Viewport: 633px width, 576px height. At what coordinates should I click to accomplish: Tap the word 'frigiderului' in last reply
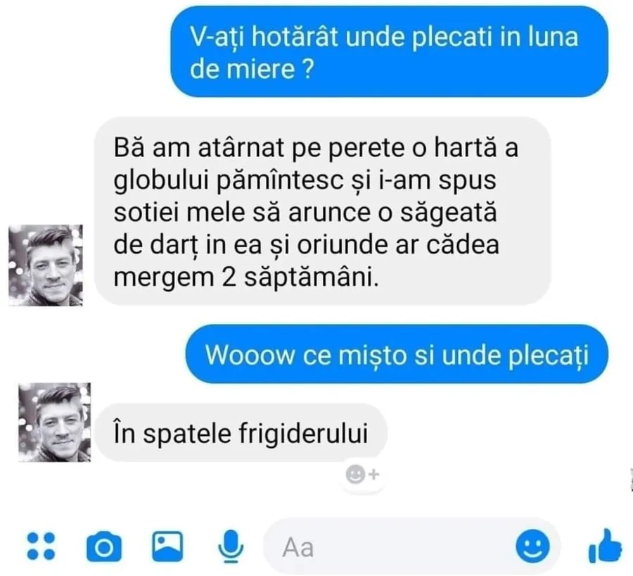point(303,433)
